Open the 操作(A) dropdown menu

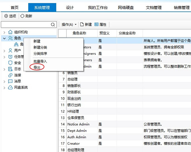[x=69, y=24]
